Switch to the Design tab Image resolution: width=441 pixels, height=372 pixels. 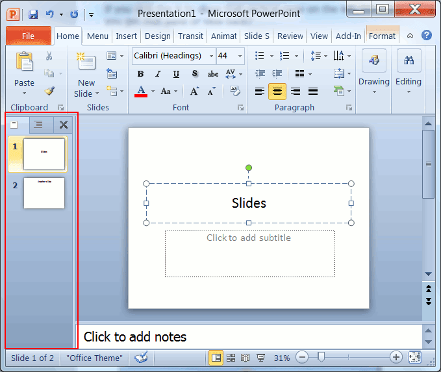[x=157, y=36]
